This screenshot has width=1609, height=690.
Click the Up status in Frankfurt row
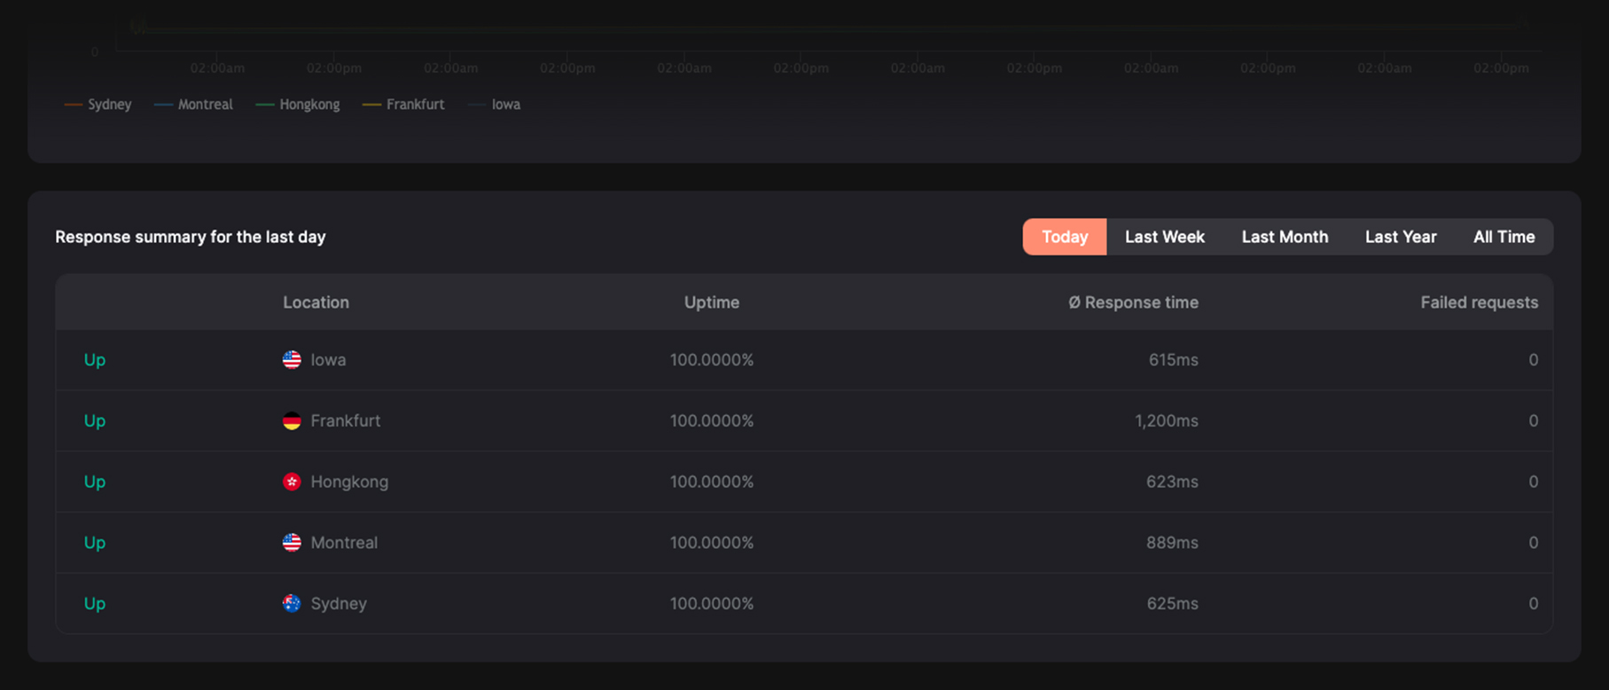pos(95,420)
